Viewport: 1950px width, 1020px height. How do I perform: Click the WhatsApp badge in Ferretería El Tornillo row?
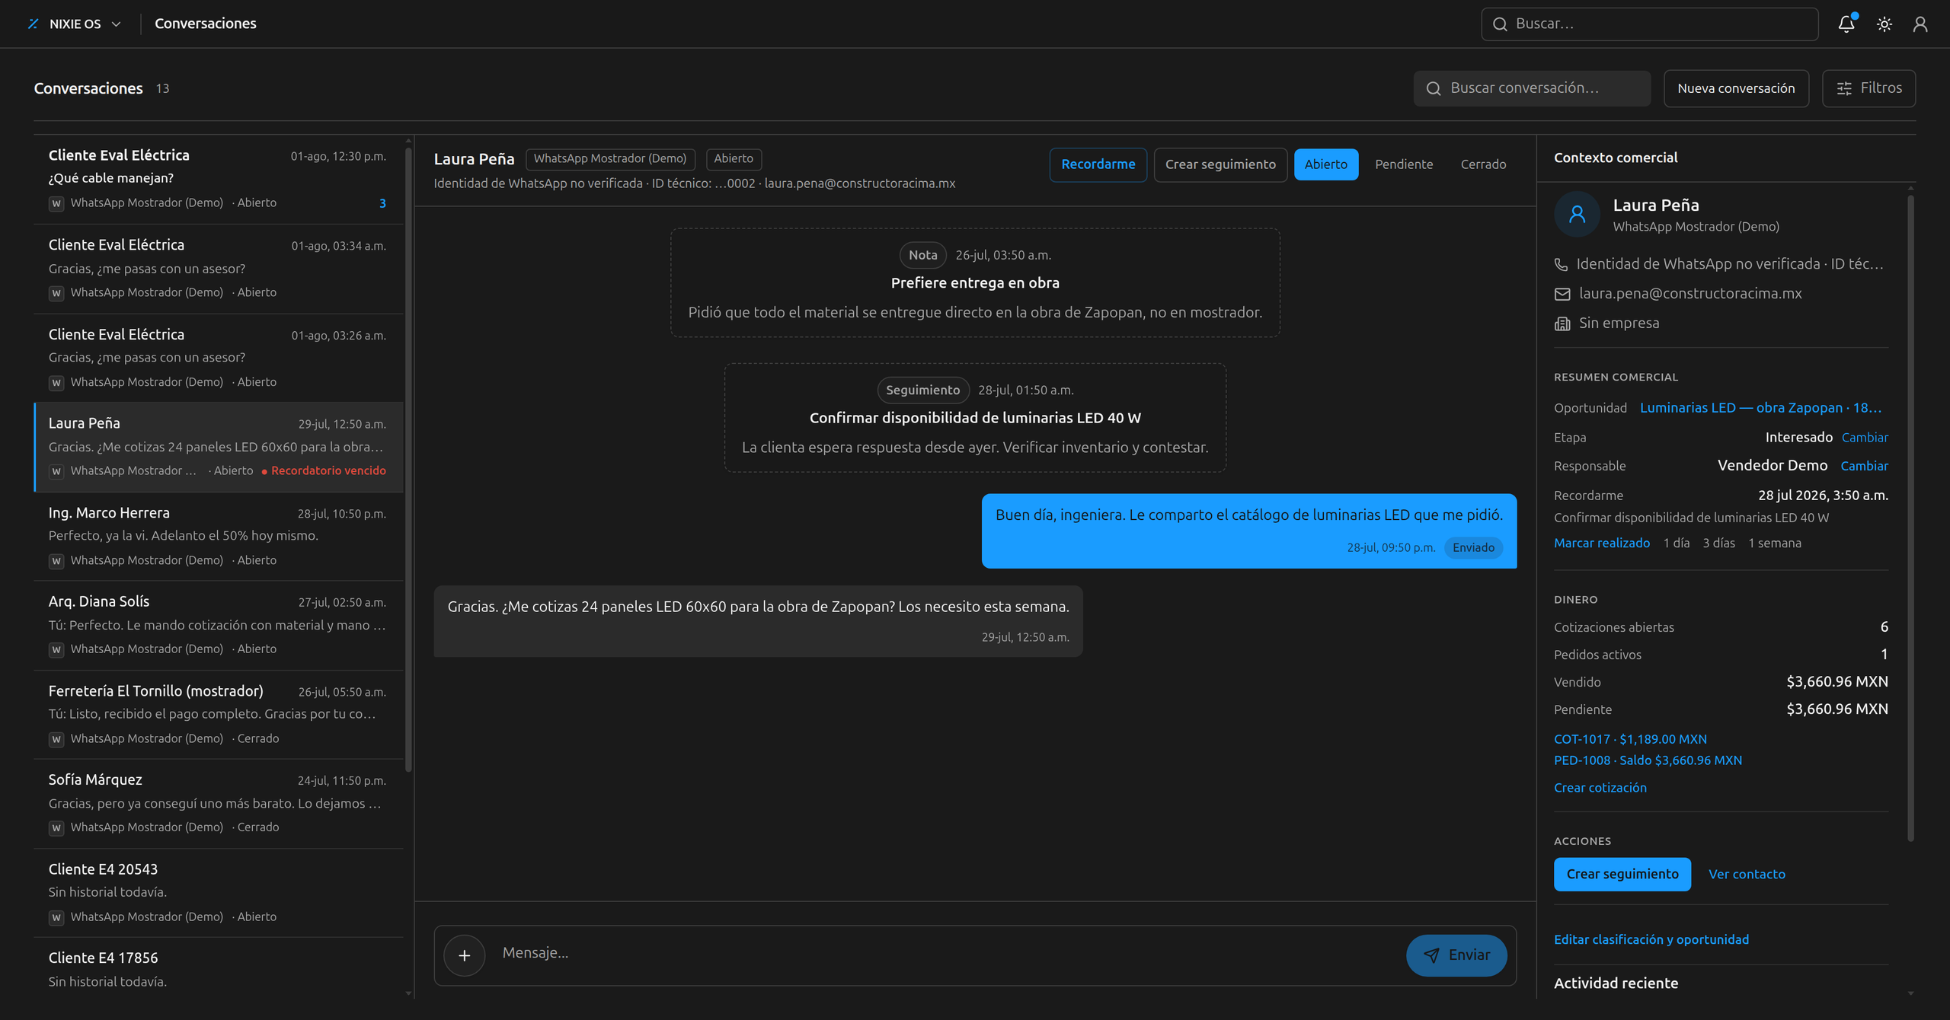click(x=56, y=739)
